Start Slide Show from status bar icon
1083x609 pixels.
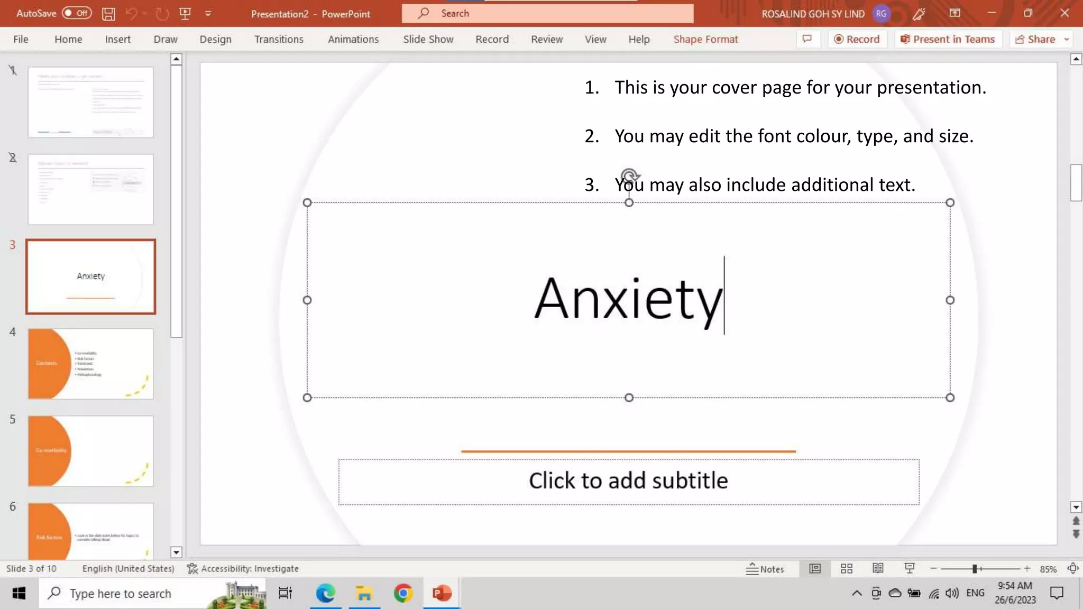tap(910, 569)
